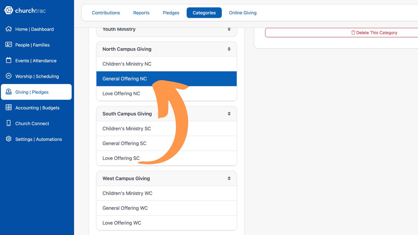This screenshot has height=235, width=418.
Task: Click the People ID card icon
Action: (9, 44)
